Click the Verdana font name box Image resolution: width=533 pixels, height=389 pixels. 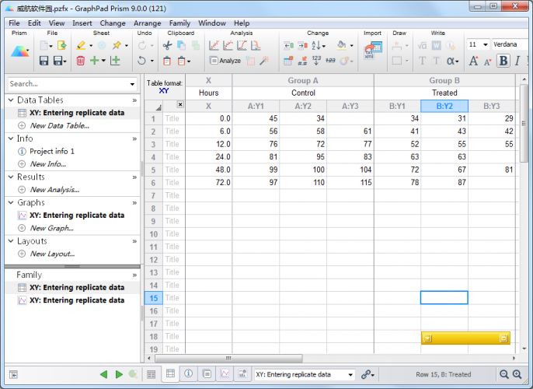[510, 44]
